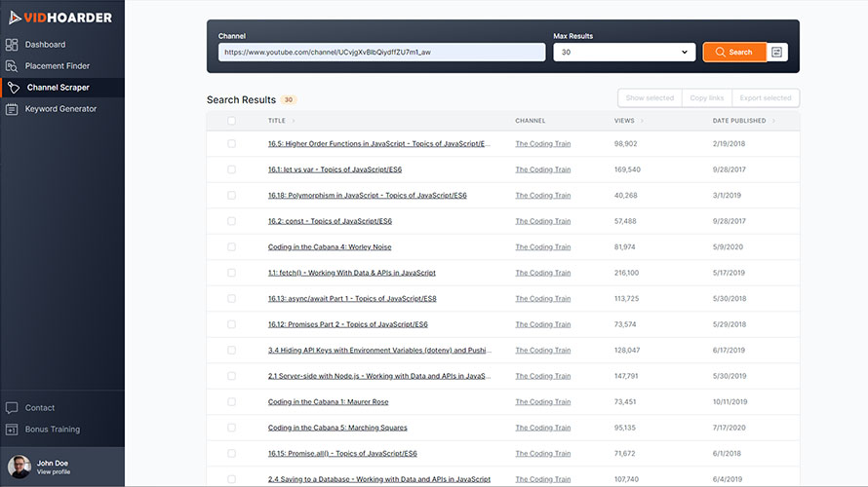Tick the 16.13 async/await row checkbox
The height and width of the screenshot is (487, 868).
coord(231,298)
